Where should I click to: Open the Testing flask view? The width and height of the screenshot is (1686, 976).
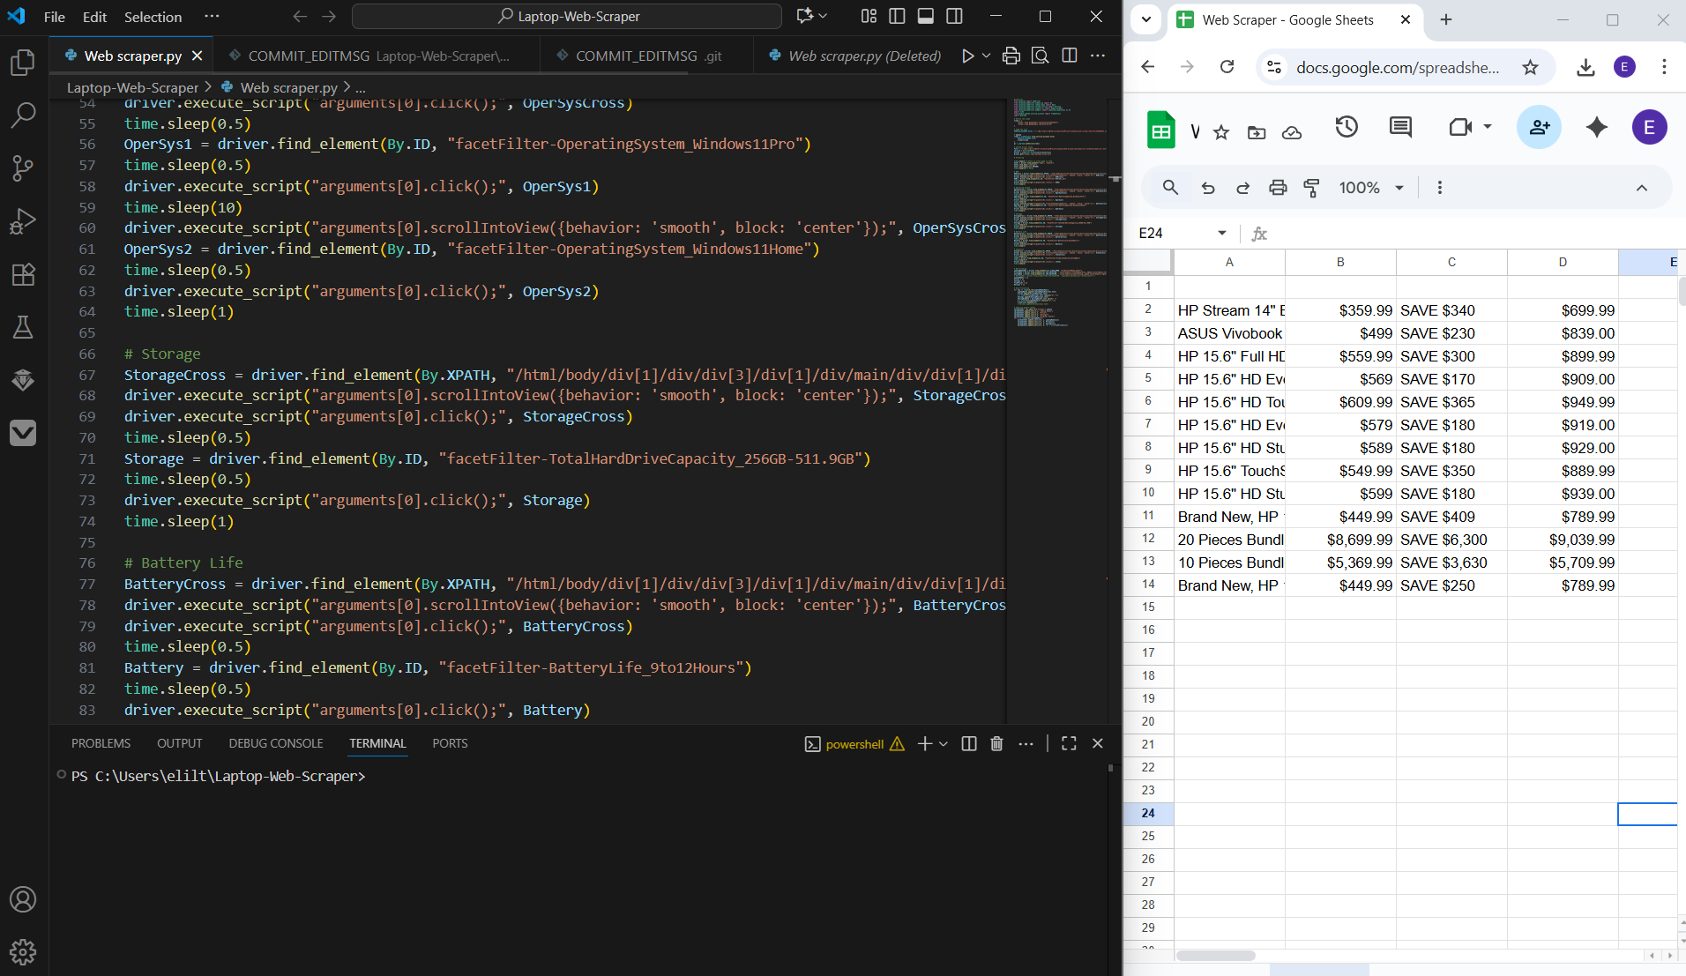click(23, 327)
